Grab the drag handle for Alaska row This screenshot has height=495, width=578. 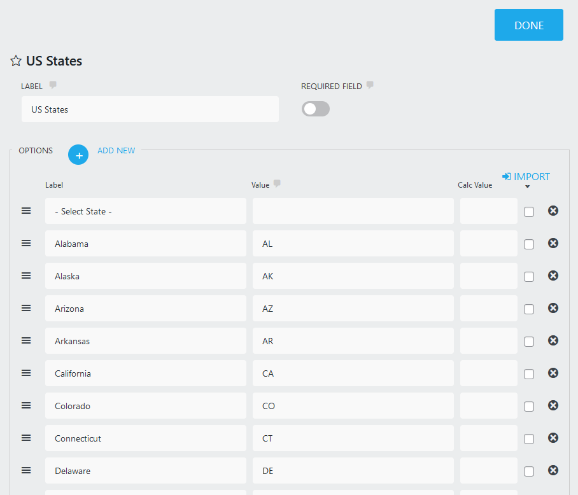[x=26, y=275]
